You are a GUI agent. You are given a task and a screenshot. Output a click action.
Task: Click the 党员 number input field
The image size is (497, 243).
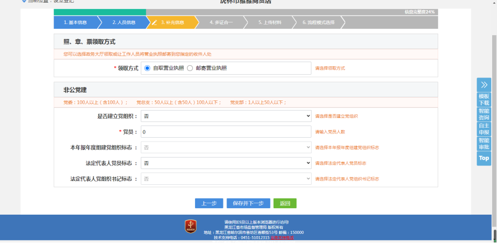click(226, 132)
